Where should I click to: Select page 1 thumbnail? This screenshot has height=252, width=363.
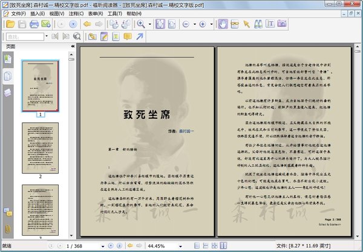(41, 86)
